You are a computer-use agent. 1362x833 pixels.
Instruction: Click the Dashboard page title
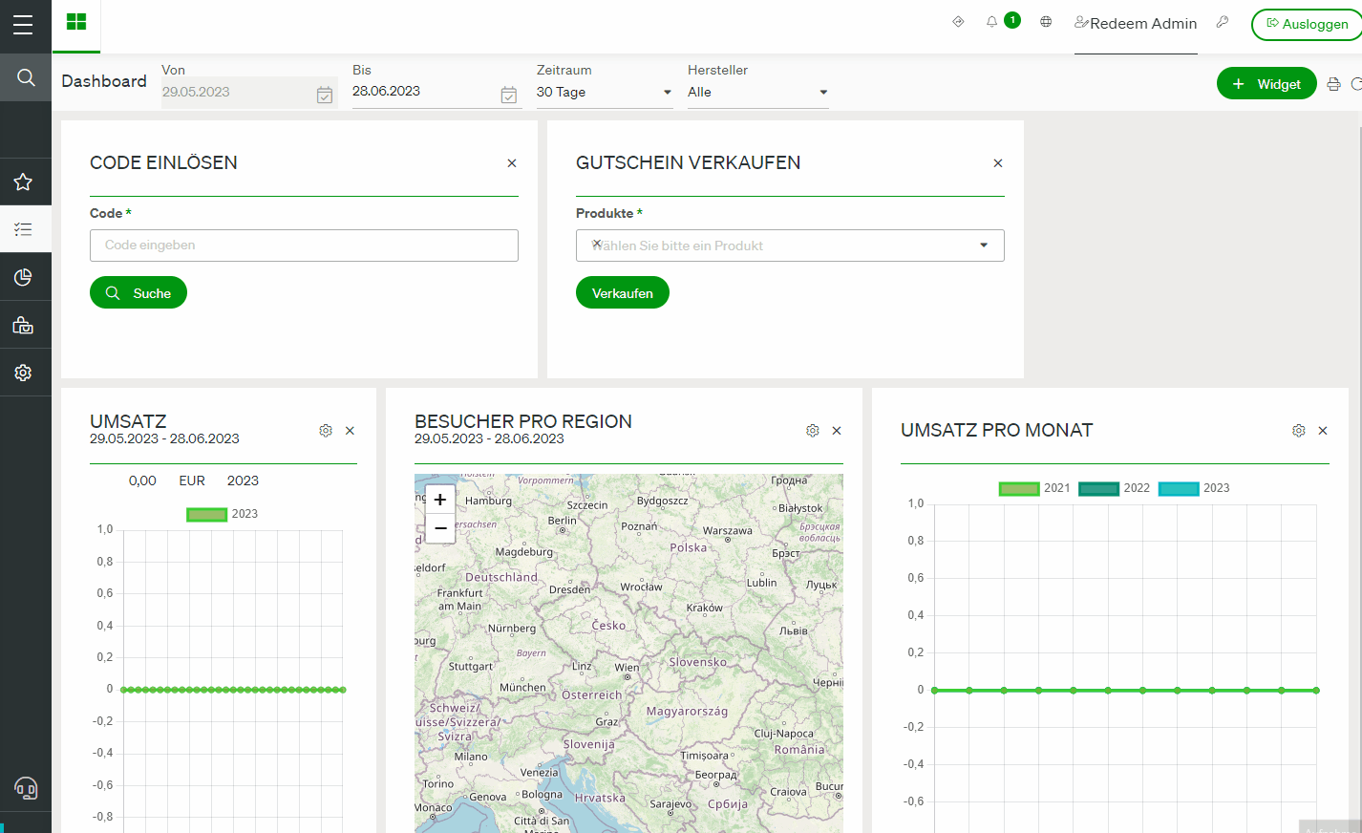point(104,81)
